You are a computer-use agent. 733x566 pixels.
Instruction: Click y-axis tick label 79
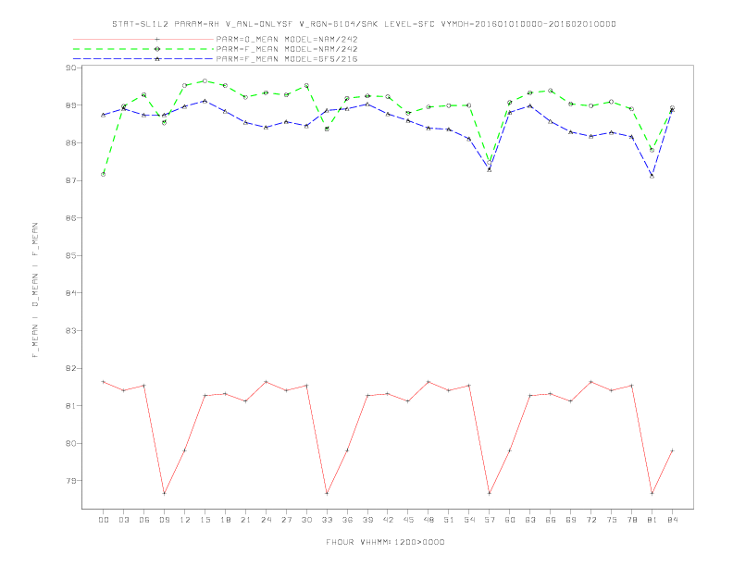click(x=71, y=481)
